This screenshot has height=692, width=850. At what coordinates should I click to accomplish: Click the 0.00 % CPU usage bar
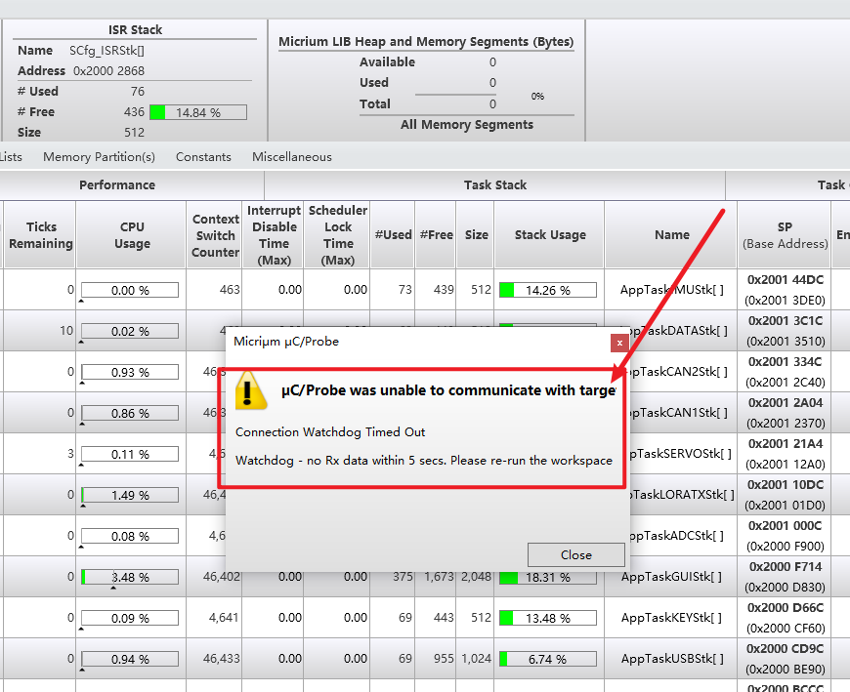click(x=130, y=290)
